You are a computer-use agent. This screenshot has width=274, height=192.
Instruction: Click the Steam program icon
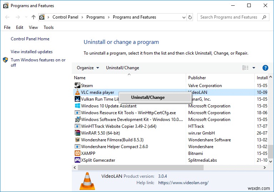pos(77,85)
